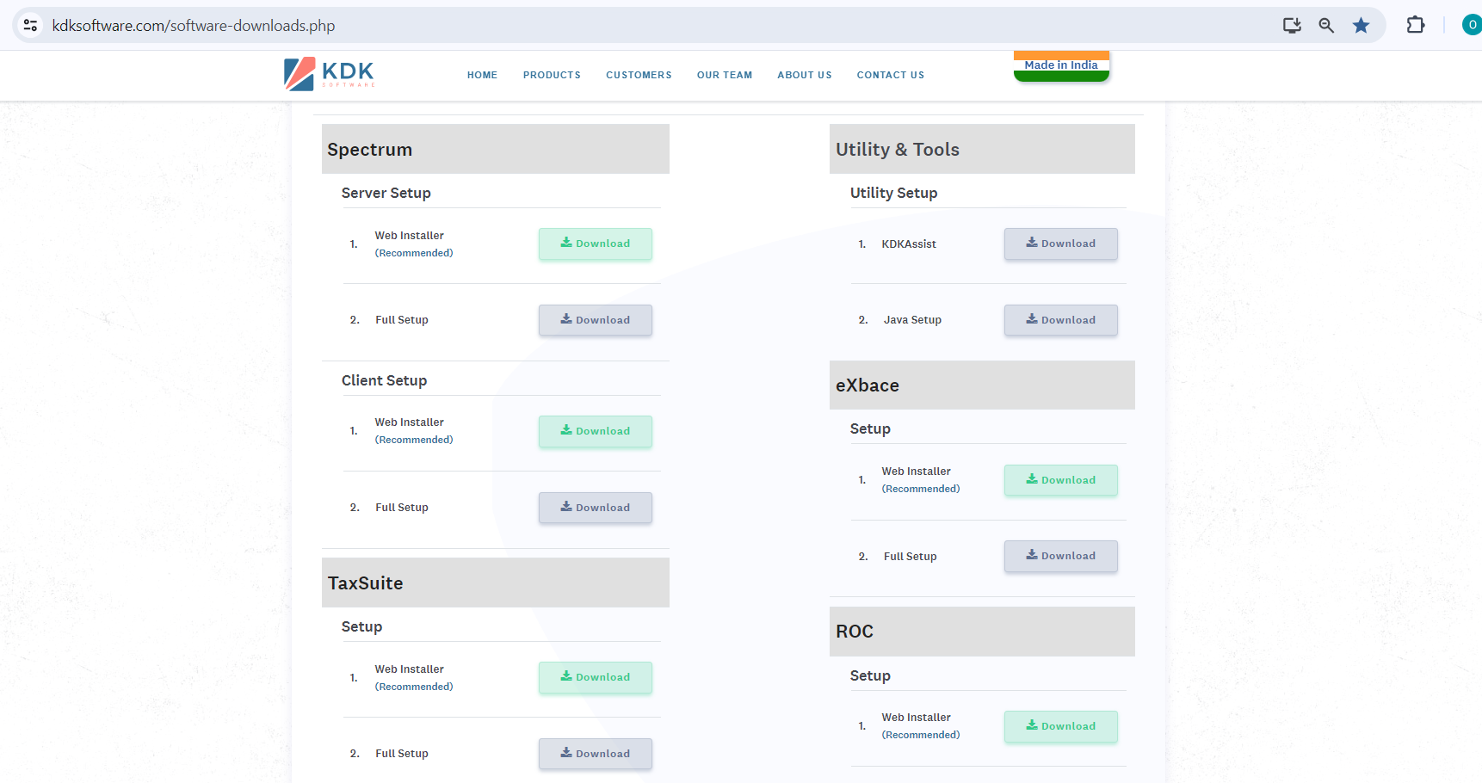This screenshot has width=1482, height=783.
Task: Open the zoom magnifier icon in address bar
Action: pos(1326,25)
